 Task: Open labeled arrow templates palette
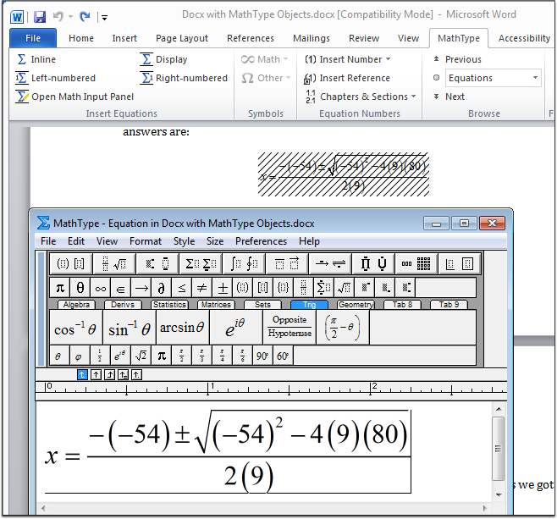330,263
